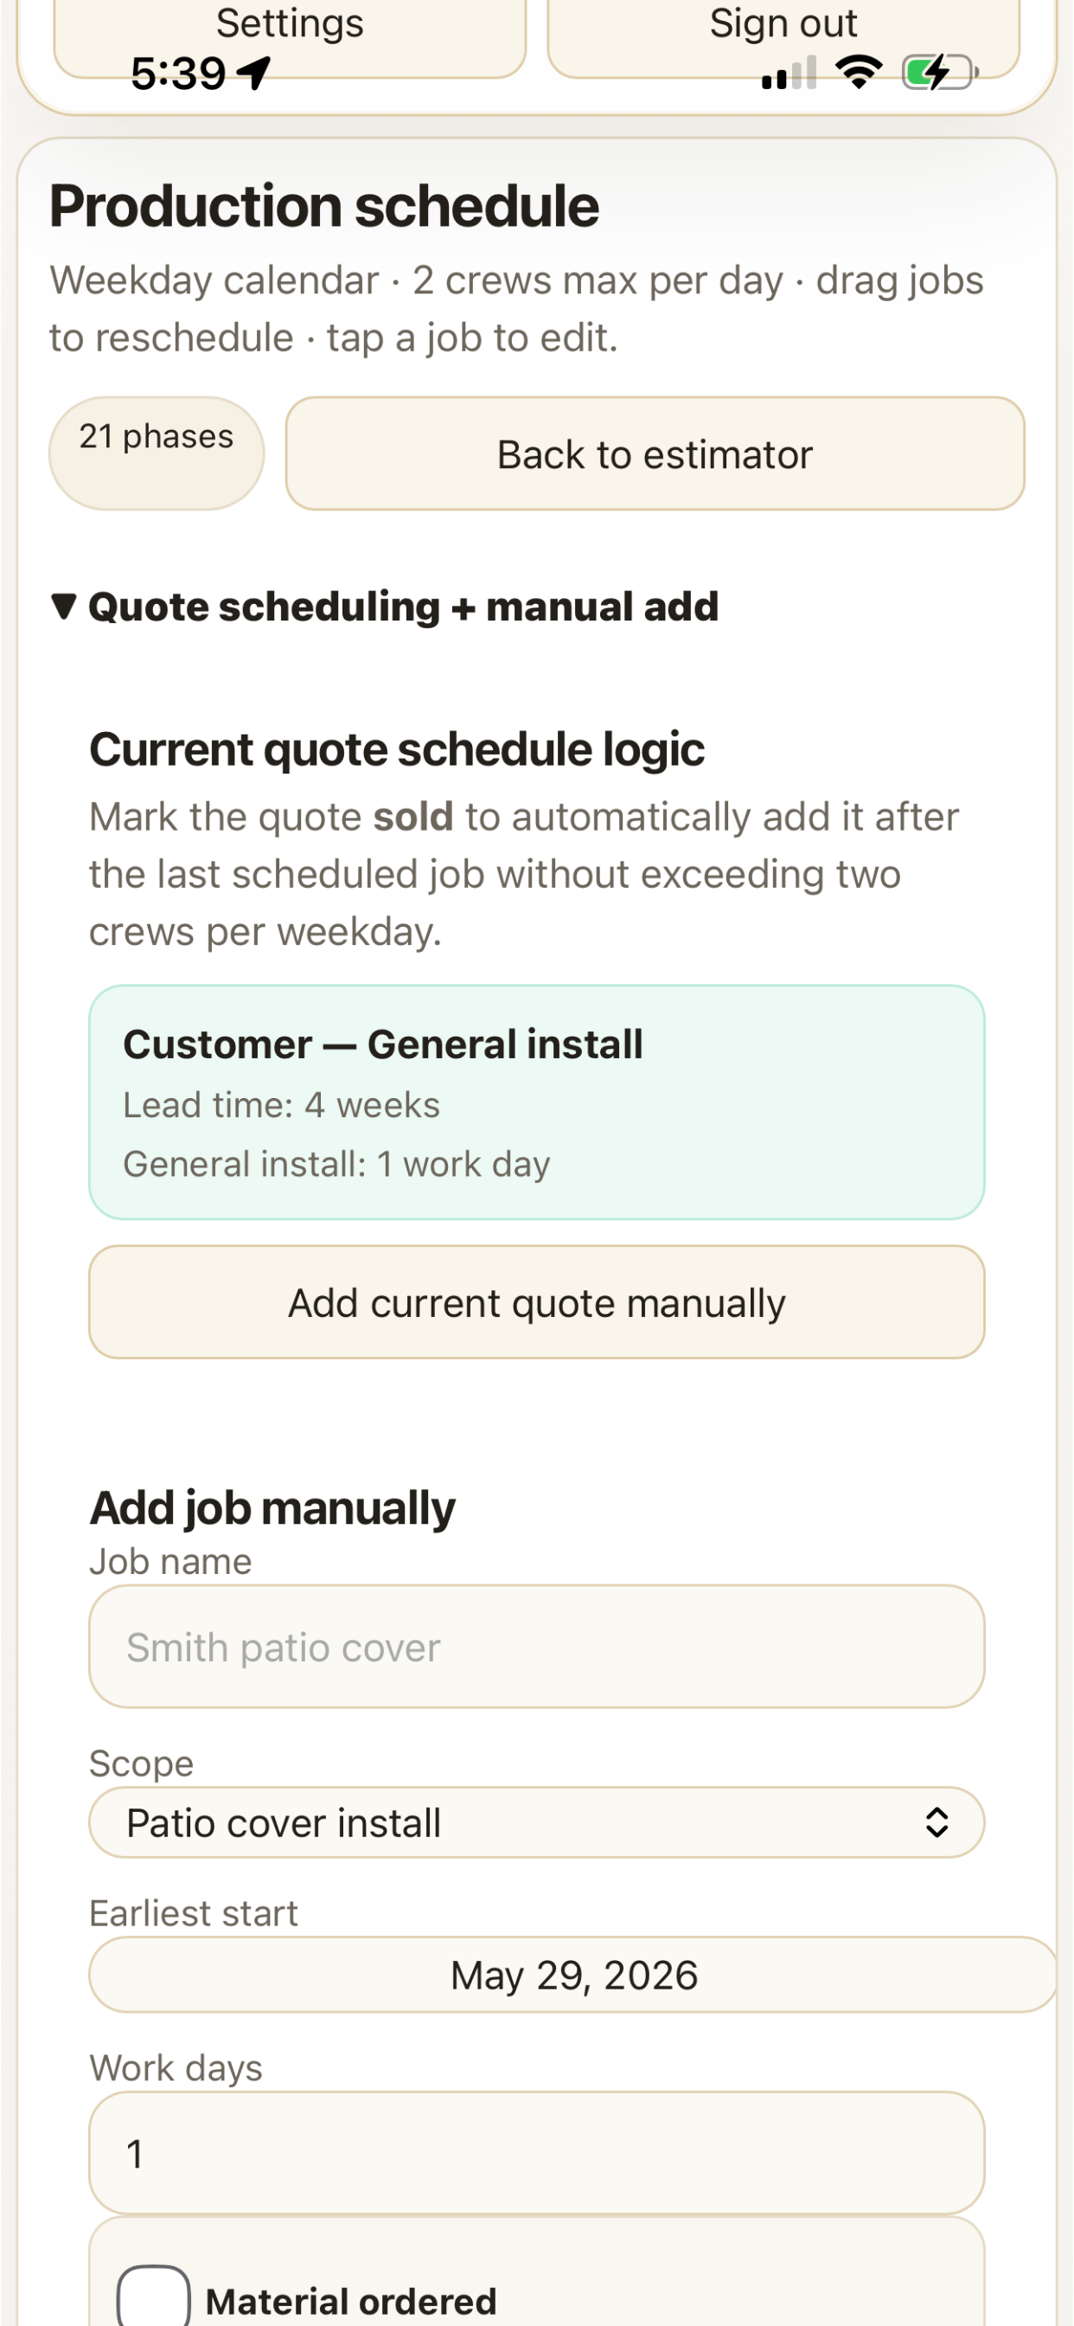The height and width of the screenshot is (2326, 1074).
Task: Click the Earliest start label
Action: click(x=193, y=1913)
